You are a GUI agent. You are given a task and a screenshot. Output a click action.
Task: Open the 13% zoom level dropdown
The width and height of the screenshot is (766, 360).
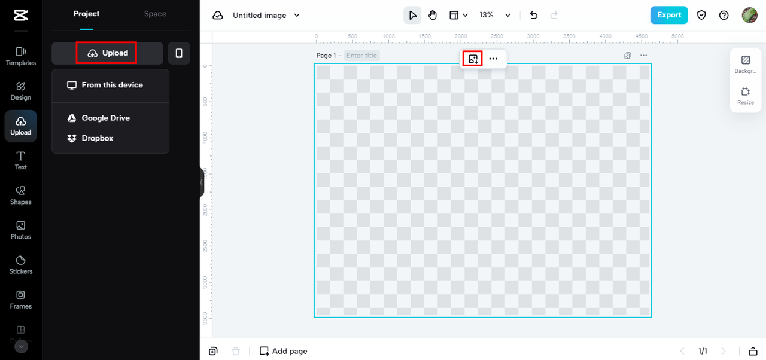[x=495, y=15]
